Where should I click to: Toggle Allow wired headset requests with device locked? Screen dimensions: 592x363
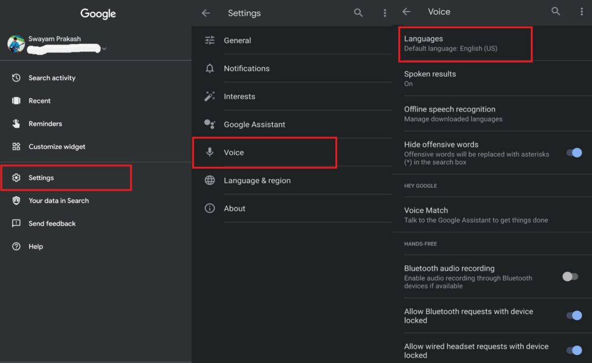tap(574, 350)
